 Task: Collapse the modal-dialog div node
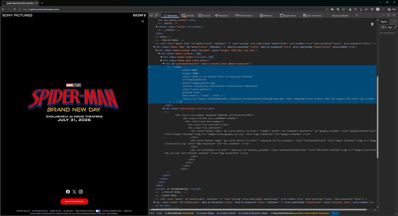tap(157, 50)
